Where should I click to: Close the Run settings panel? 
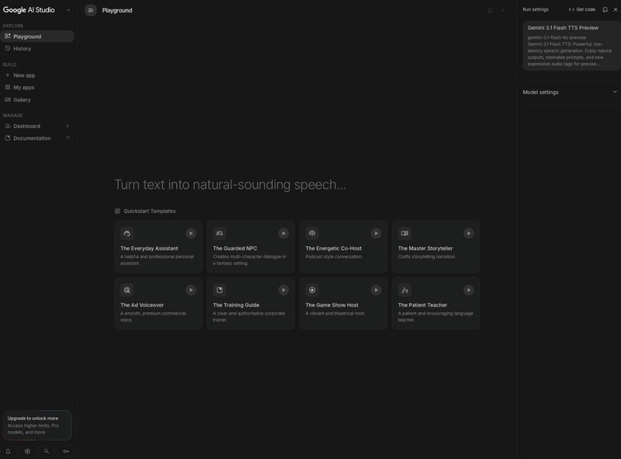coord(615,9)
